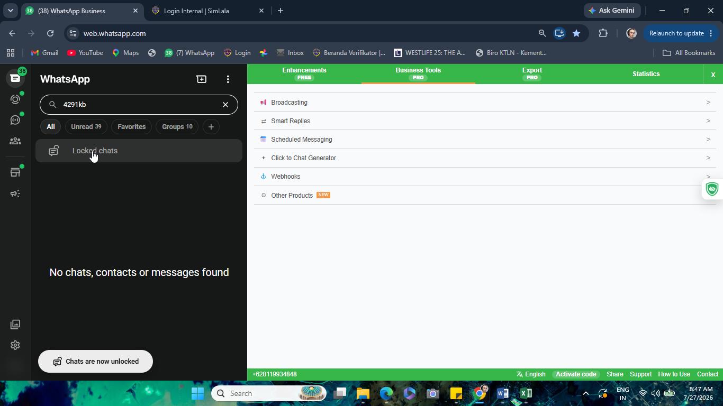The height and width of the screenshot is (406, 723).
Task: Reload the page
Action: point(50,33)
